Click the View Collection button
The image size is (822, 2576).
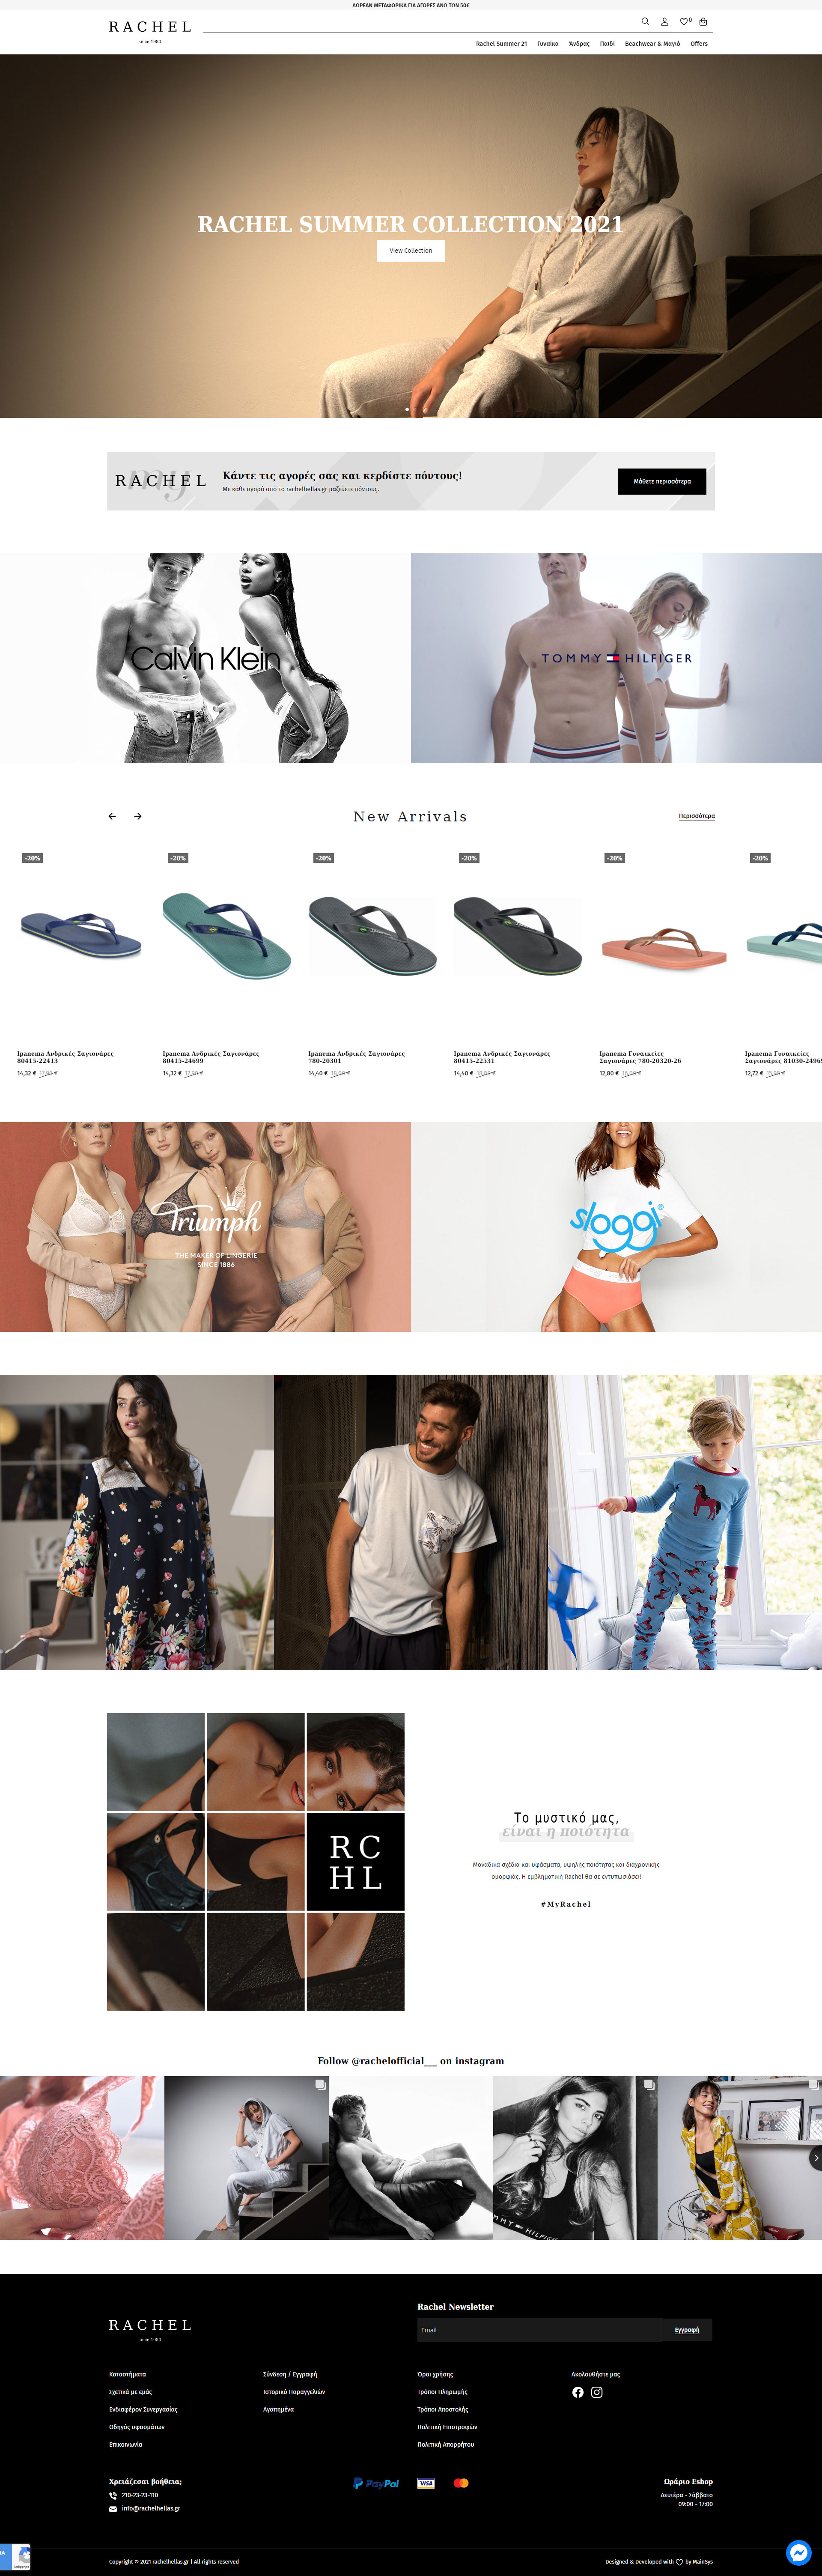pyautogui.click(x=411, y=251)
